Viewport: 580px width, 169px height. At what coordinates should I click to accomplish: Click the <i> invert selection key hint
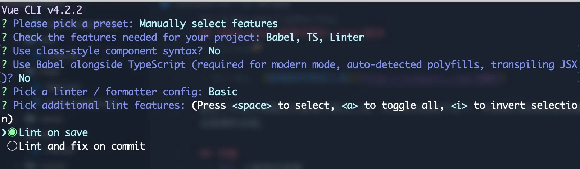(x=459, y=106)
